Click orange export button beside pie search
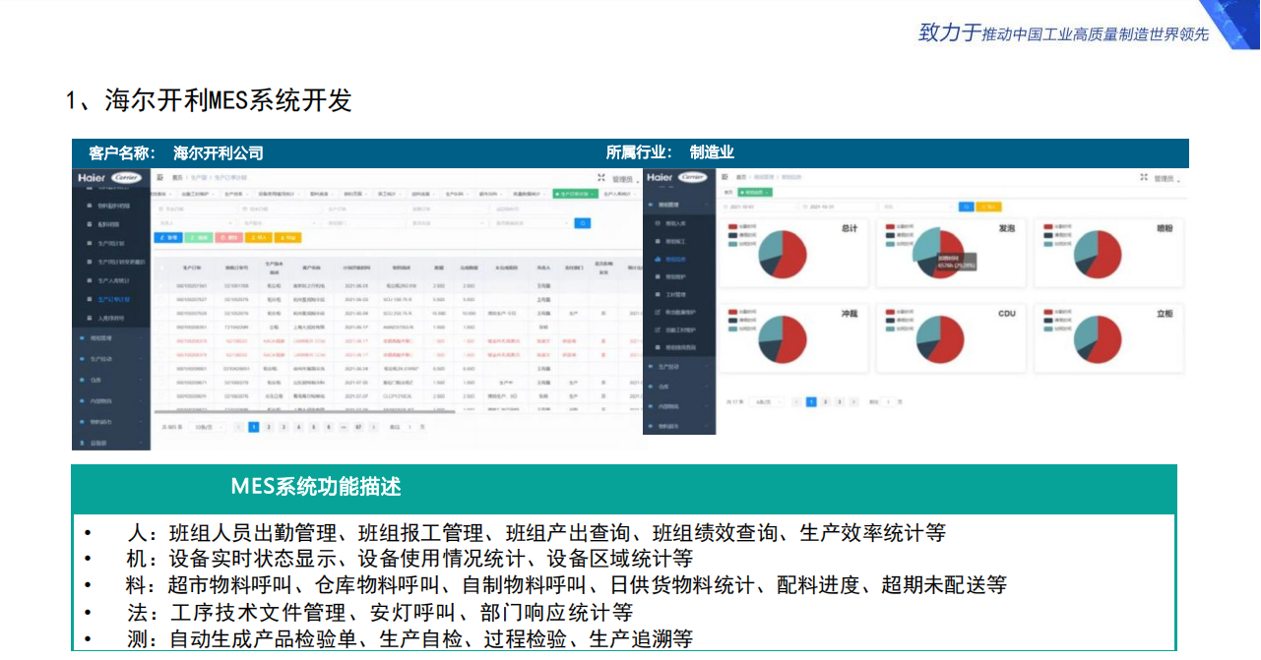 pos(989,207)
